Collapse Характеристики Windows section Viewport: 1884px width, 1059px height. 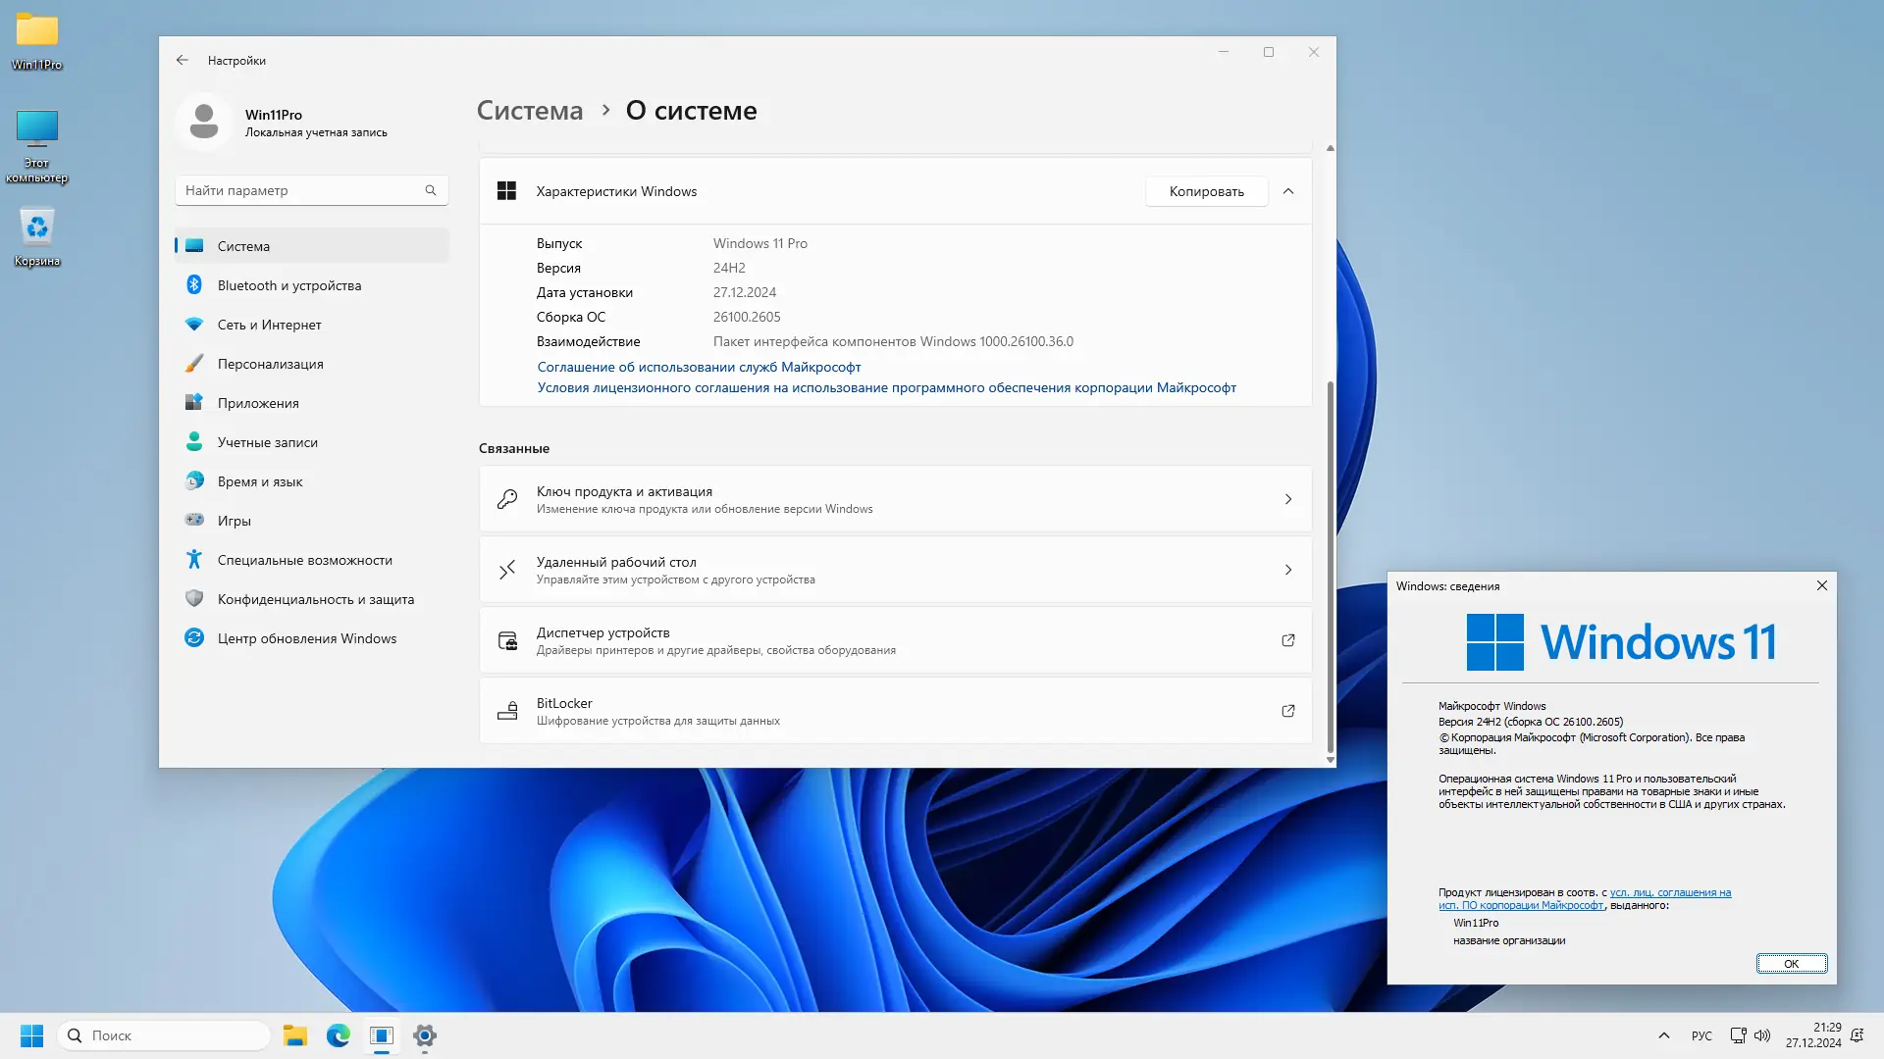[x=1288, y=191]
